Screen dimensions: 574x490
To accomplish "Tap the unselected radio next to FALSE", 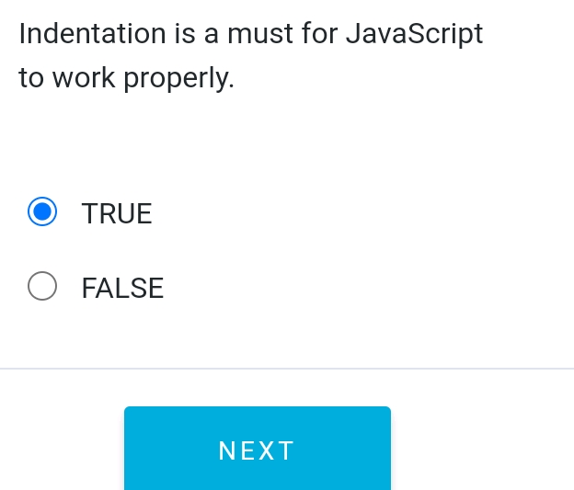I will (42, 287).
